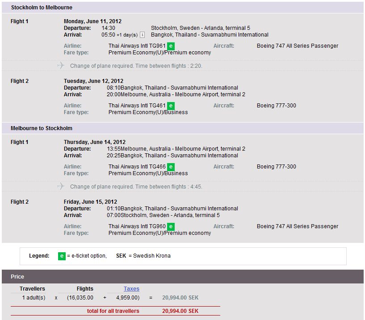Click the Thai Airways Intl TG961 airline text
365x320 pixels.
pyautogui.click(x=137, y=46)
